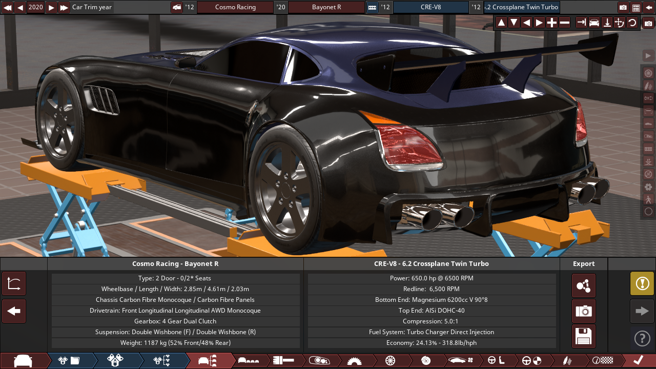656x369 pixels.
Task: Reset the camera with the circular arrow
Action: point(632,22)
